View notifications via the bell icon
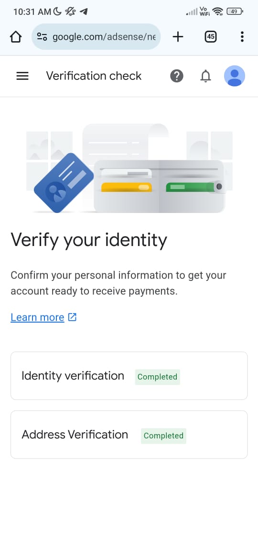This screenshot has width=258, height=560. (205, 76)
